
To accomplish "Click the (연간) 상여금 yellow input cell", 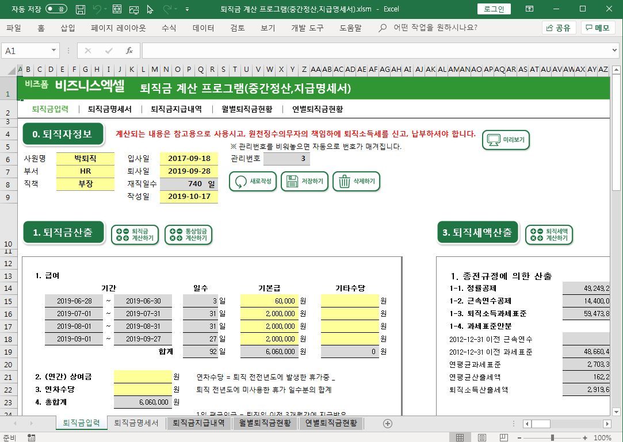I will (x=143, y=376).
